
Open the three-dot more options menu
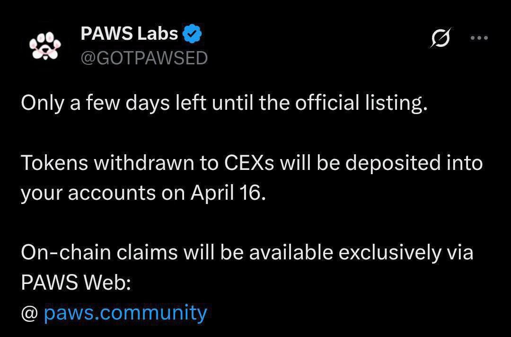point(479,38)
